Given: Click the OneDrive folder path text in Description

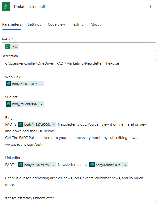Looking at the screenshot, I should tap(62, 63).
